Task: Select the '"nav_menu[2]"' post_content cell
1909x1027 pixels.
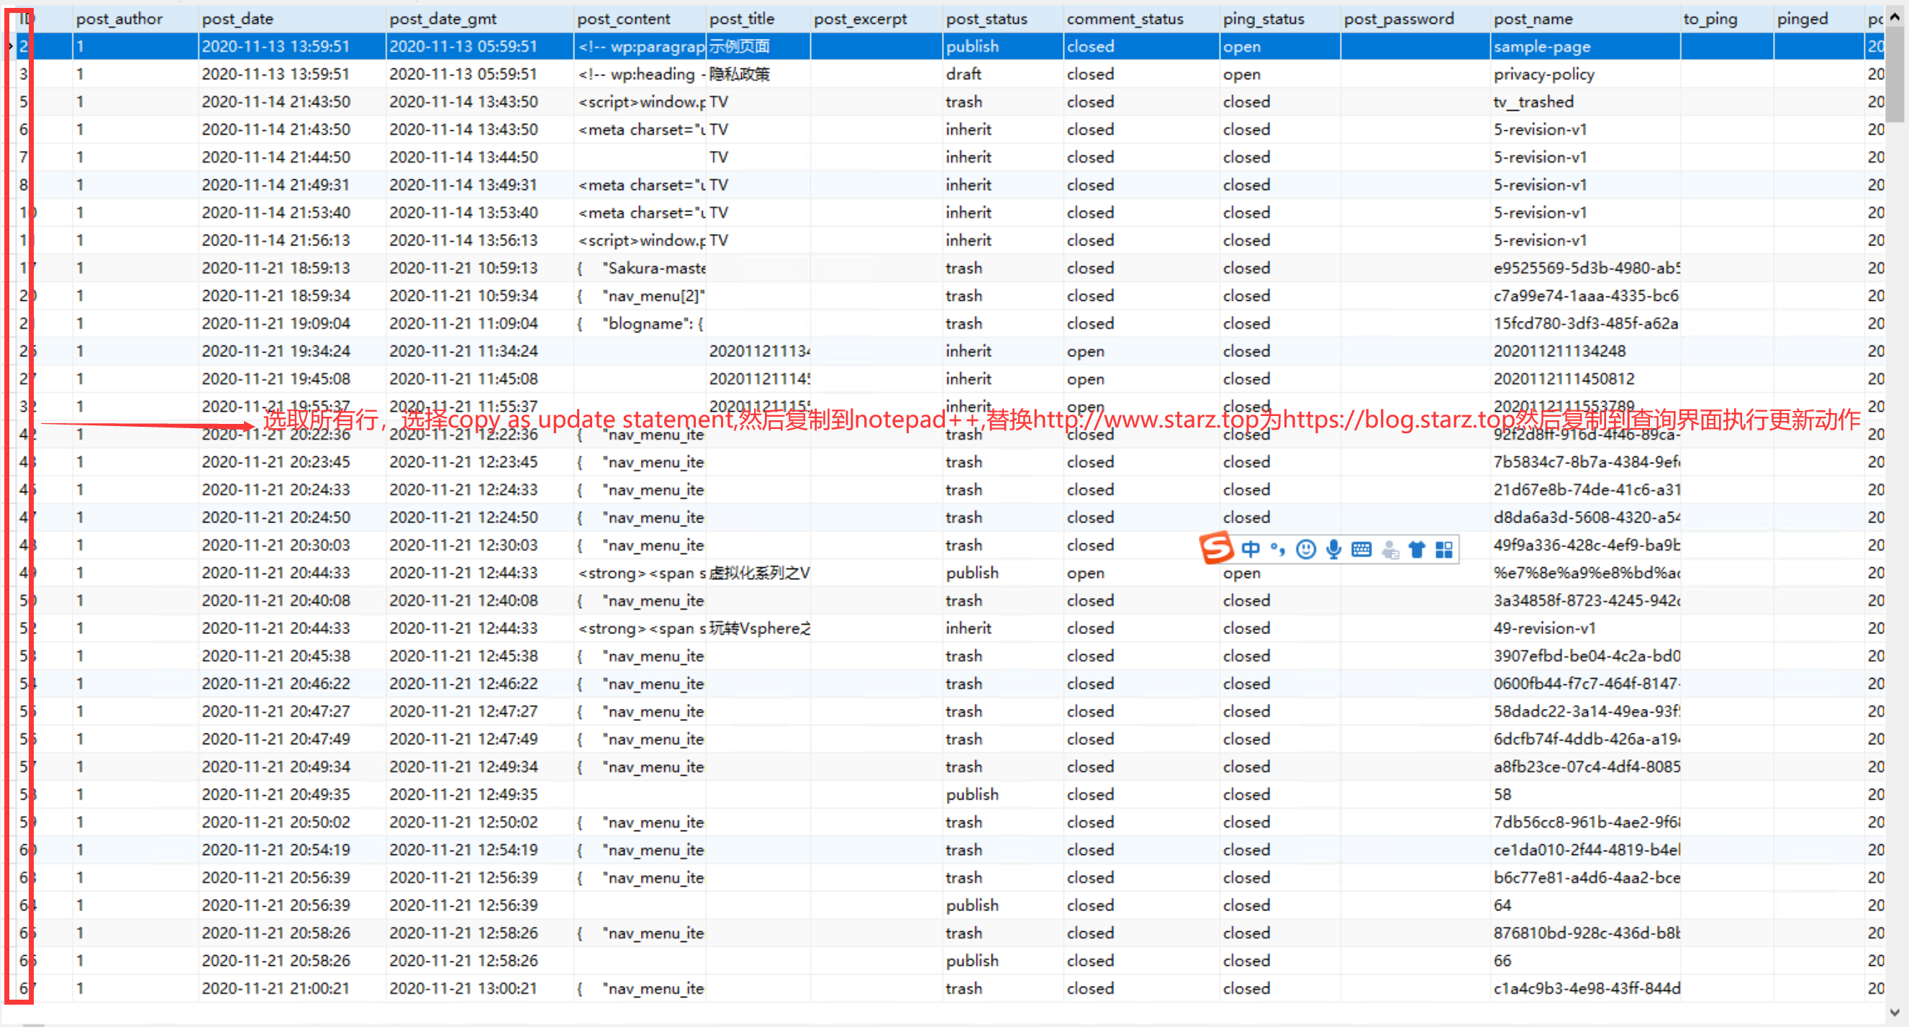Action: point(640,296)
